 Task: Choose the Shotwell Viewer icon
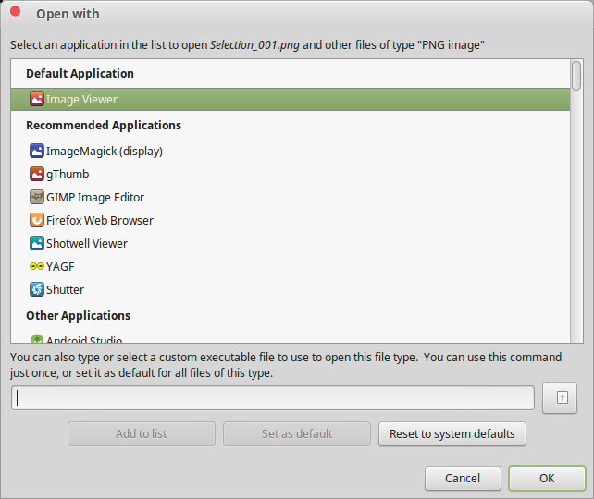[37, 243]
